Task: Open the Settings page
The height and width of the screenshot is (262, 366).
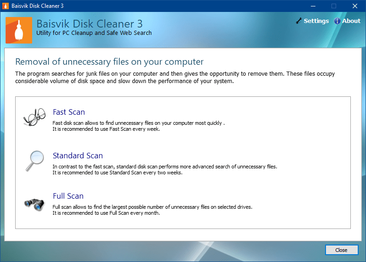Action: tap(316, 21)
